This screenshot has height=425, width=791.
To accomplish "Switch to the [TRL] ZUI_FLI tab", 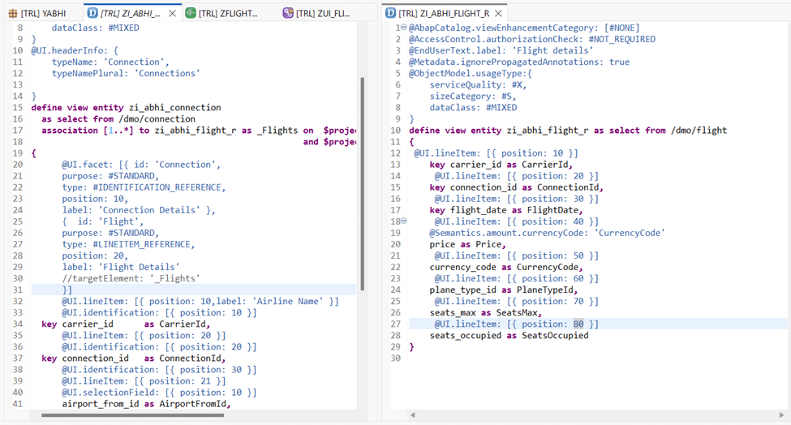I will (326, 14).
